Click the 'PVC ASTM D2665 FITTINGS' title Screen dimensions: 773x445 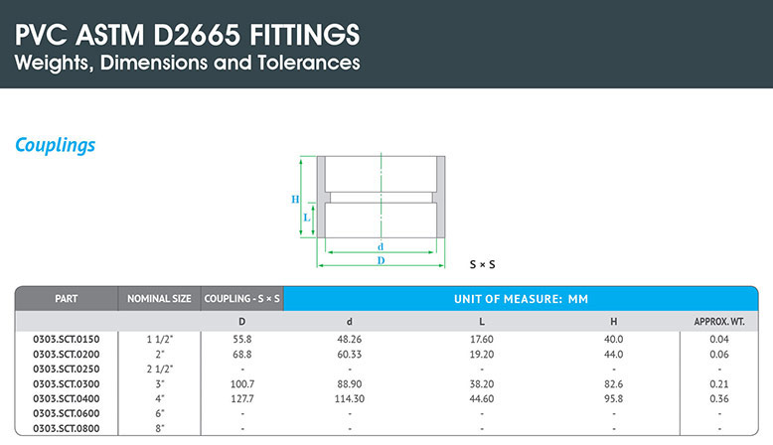click(x=188, y=35)
